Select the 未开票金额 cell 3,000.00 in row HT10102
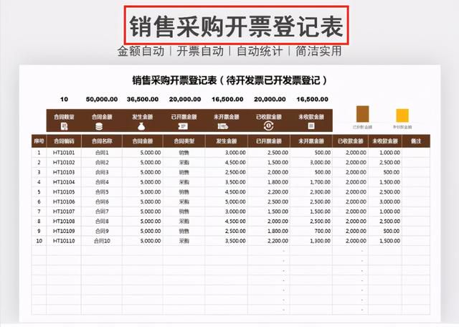This screenshot has height=327, width=459. pyautogui.click(x=311, y=163)
